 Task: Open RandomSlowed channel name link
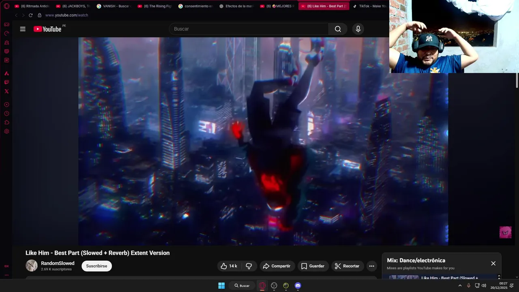[58, 263]
